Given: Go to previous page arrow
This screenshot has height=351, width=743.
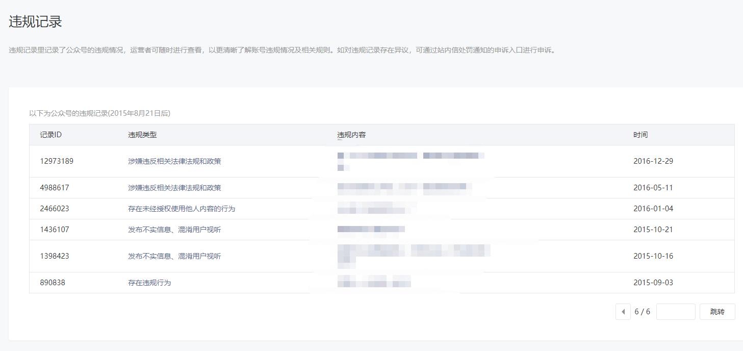Looking at the screenshot, I should (623, 312).
